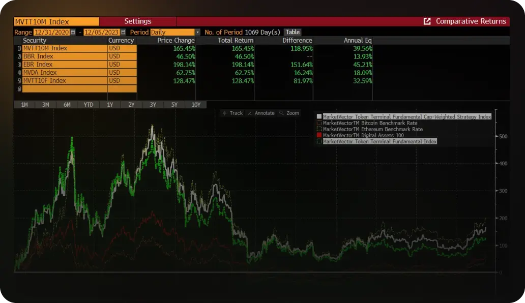The width and height of the screenshot is (525, 303).
Task: Open calendar icon for start date
Action: tap(73, 32)
